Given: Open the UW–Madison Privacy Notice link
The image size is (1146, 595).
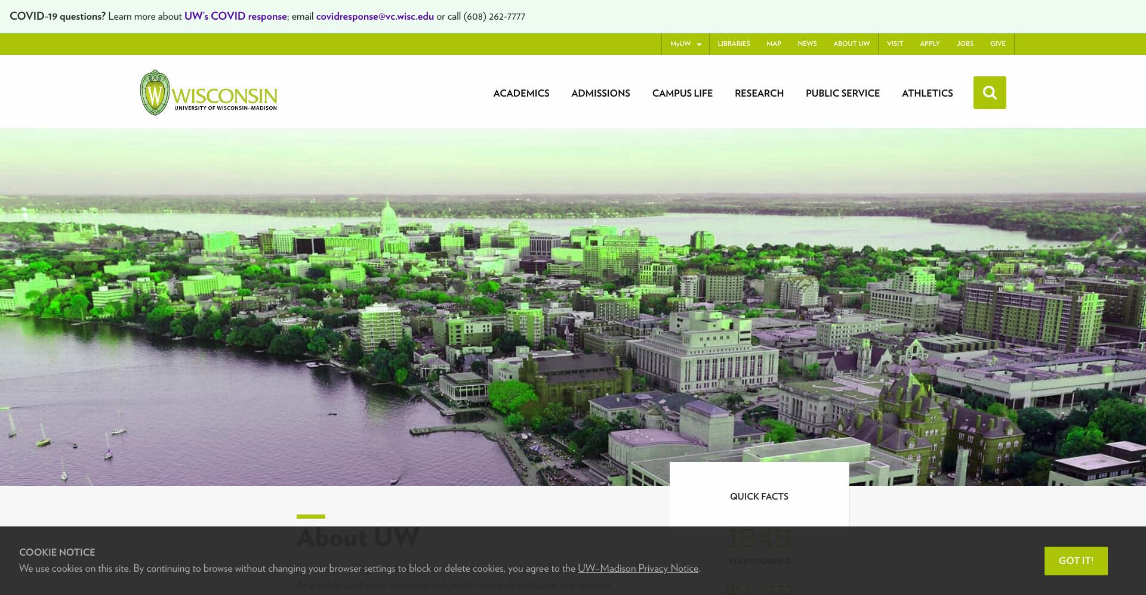Looking at the screenshot, I should [x=638, y=568].
